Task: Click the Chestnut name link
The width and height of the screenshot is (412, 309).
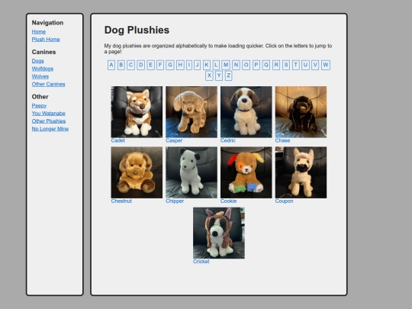Action: click(x=121, y=201)
